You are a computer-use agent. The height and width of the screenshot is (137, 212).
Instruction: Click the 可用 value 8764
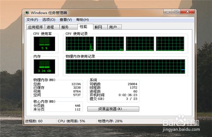(x=77, y=91)
